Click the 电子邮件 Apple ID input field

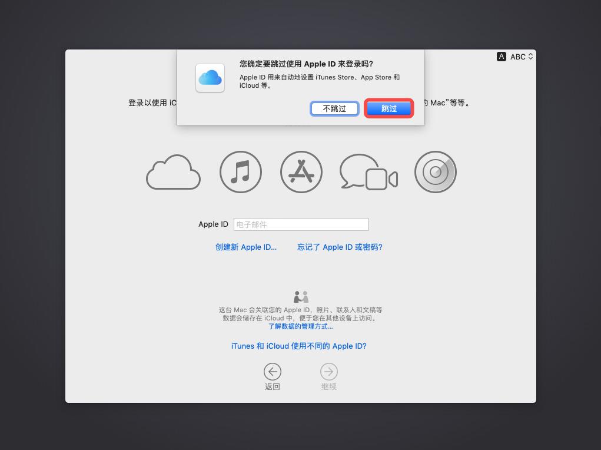pos(301,224)
